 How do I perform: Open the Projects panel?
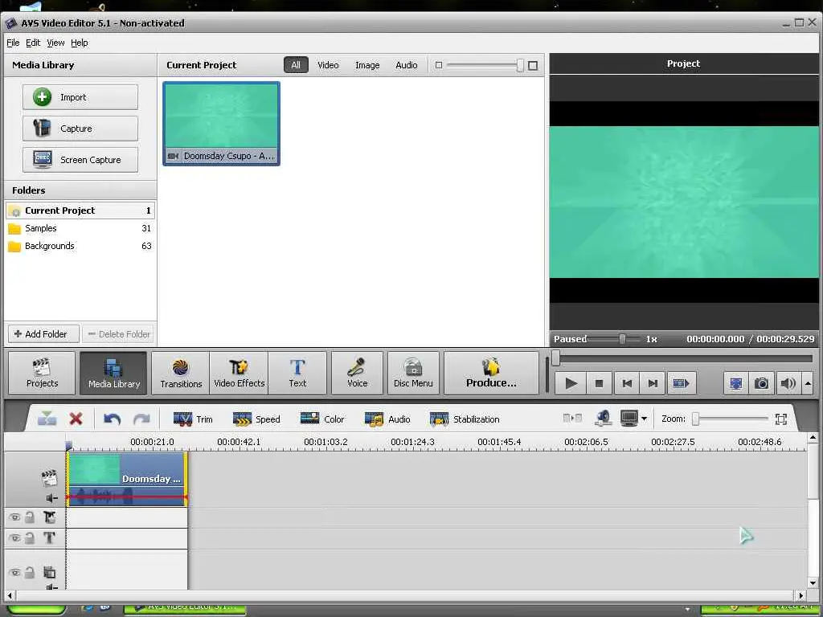(42, 373)
